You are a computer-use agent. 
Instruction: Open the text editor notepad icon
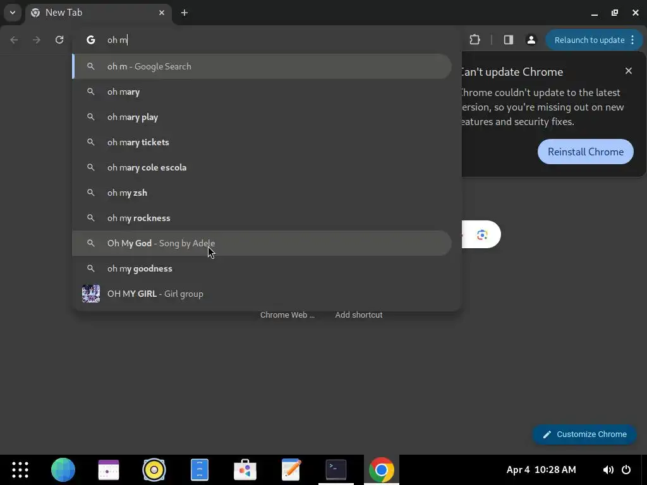pos(291,470)
